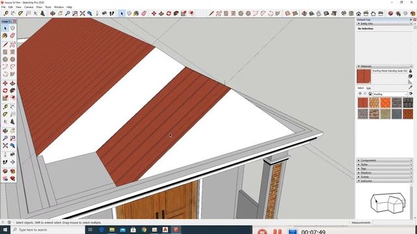Open the Roofing material library dropdown
Viewport: 417px width, 234px height.
coord(390,94)
